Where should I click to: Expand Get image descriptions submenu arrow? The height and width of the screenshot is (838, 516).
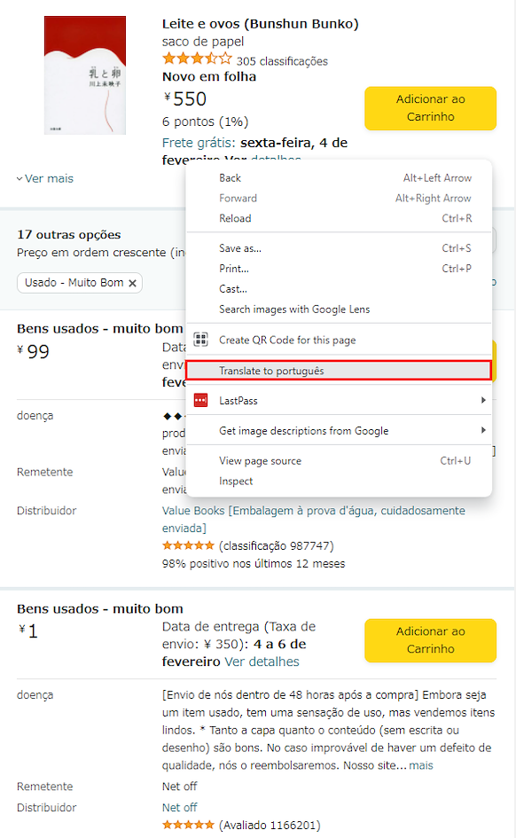483,430
